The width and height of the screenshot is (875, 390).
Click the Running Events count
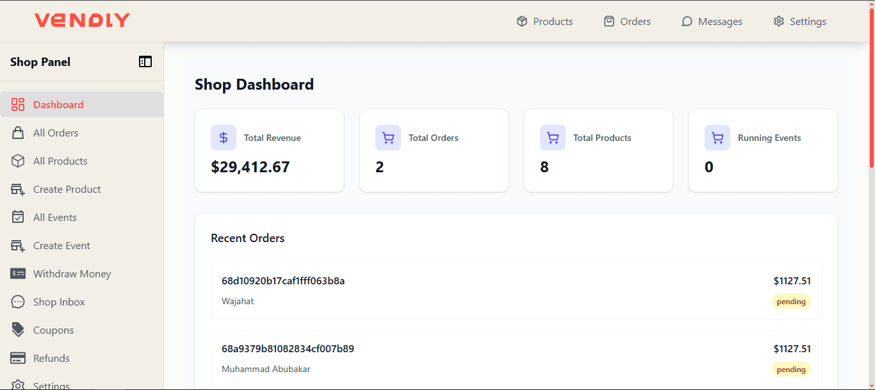[708, 167]
